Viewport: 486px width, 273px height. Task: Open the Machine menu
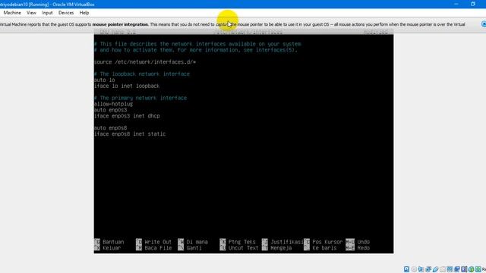click(x=12, y=13)
